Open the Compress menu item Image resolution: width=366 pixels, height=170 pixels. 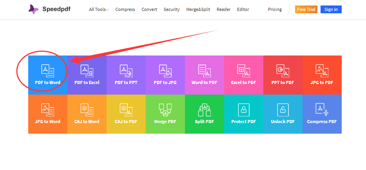[125, 9]
